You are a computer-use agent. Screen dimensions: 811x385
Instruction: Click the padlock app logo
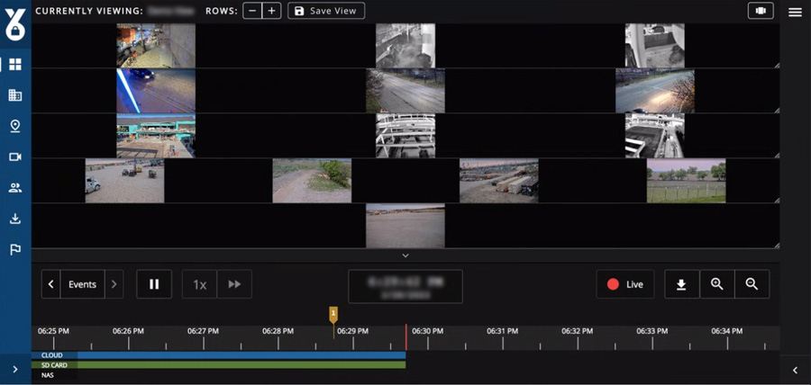[x=15, y=24]
